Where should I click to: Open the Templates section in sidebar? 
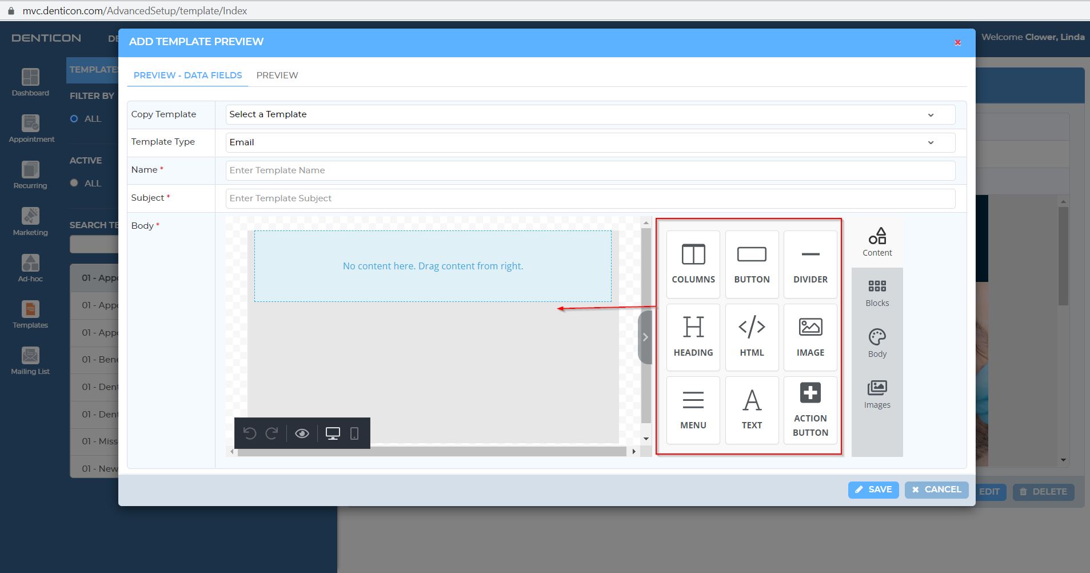[x=30, y=314]
